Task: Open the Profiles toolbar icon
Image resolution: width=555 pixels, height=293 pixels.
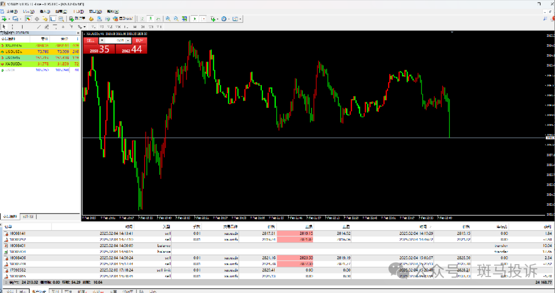Action: [x=15, y=19]
